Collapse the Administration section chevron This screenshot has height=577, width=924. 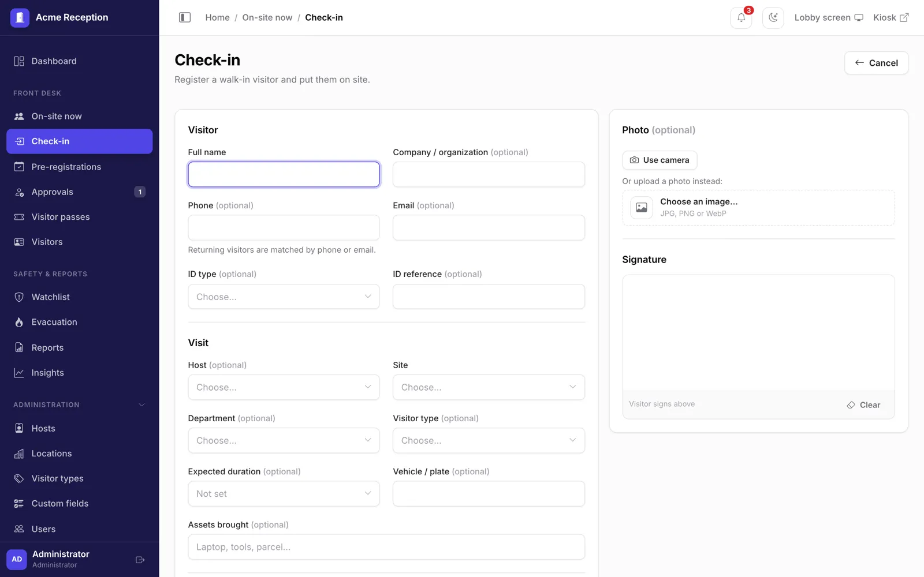coord(142,405)
